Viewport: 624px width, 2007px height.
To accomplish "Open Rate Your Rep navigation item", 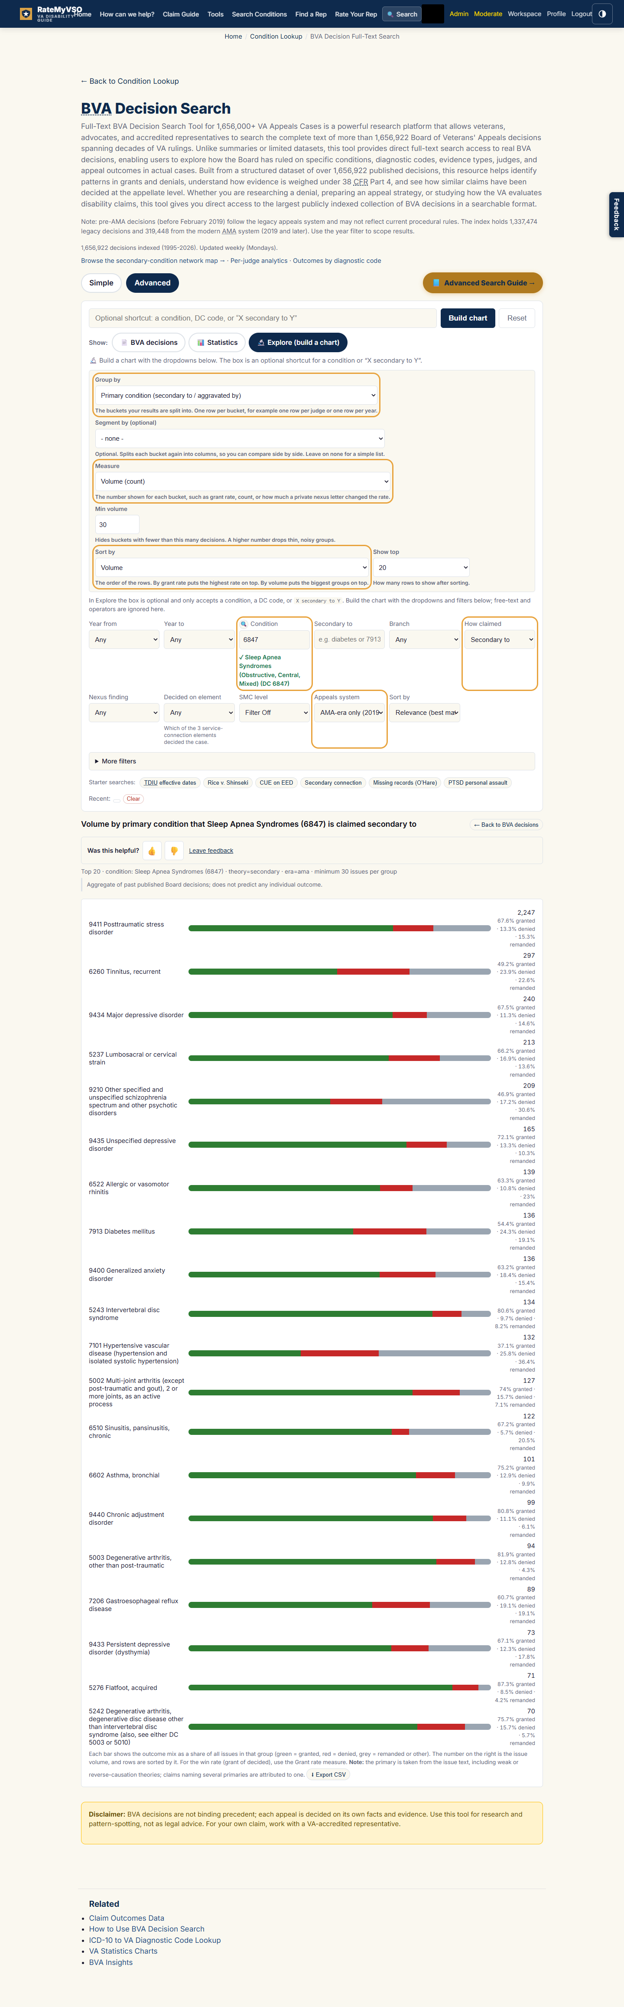I will (356, 14).
